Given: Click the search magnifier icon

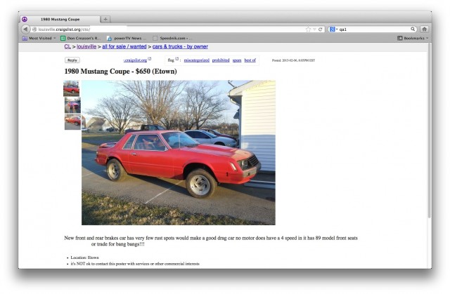Looking at the screenshot, I should pyautogui.click(x=413, y=29).
